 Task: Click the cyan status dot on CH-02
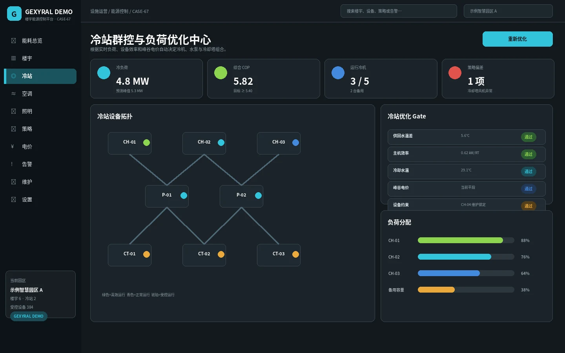coord(221,142)
